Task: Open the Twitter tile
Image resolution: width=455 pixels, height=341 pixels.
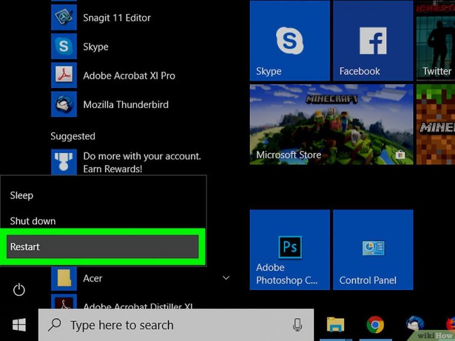Action: tap(435, 41)
